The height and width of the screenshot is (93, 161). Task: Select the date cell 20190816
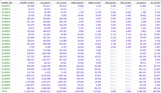coord(6,12)
